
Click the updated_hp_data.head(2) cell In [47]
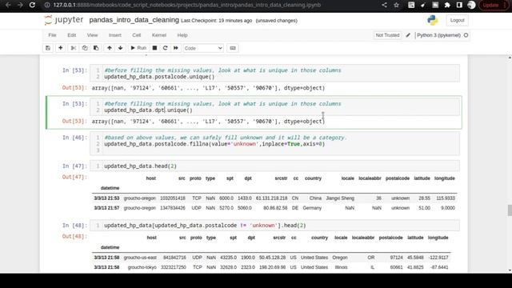274,166
